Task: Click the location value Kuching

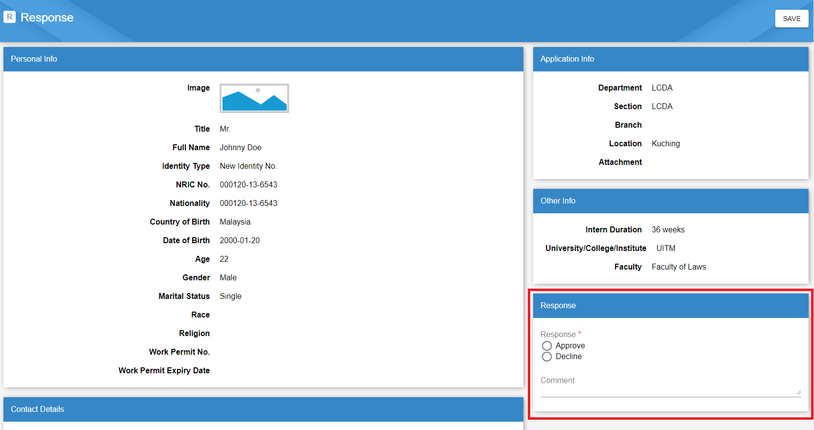Action: pos(666,144)
